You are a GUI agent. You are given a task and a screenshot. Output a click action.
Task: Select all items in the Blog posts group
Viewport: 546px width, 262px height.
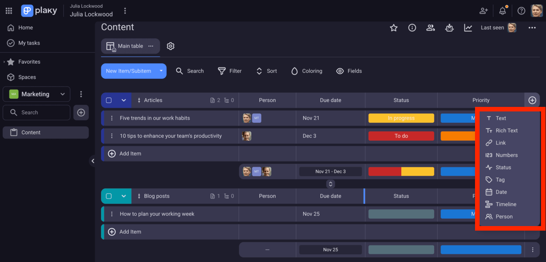(x=109, y=196)
